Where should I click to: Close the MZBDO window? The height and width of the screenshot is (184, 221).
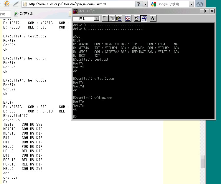coord(212,11)
